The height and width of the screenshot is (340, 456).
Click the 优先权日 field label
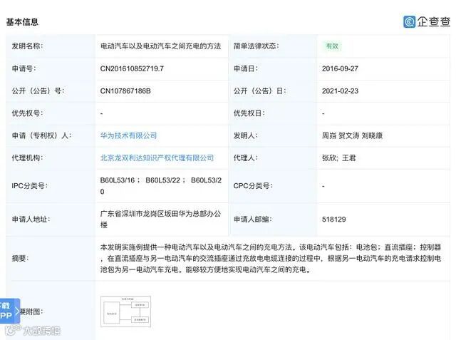[249, 113]
